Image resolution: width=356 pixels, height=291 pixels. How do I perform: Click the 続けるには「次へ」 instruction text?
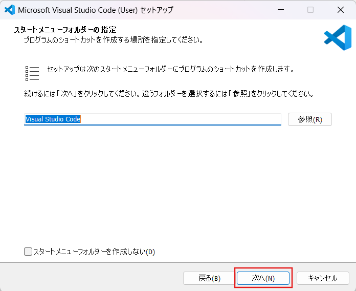169,94
